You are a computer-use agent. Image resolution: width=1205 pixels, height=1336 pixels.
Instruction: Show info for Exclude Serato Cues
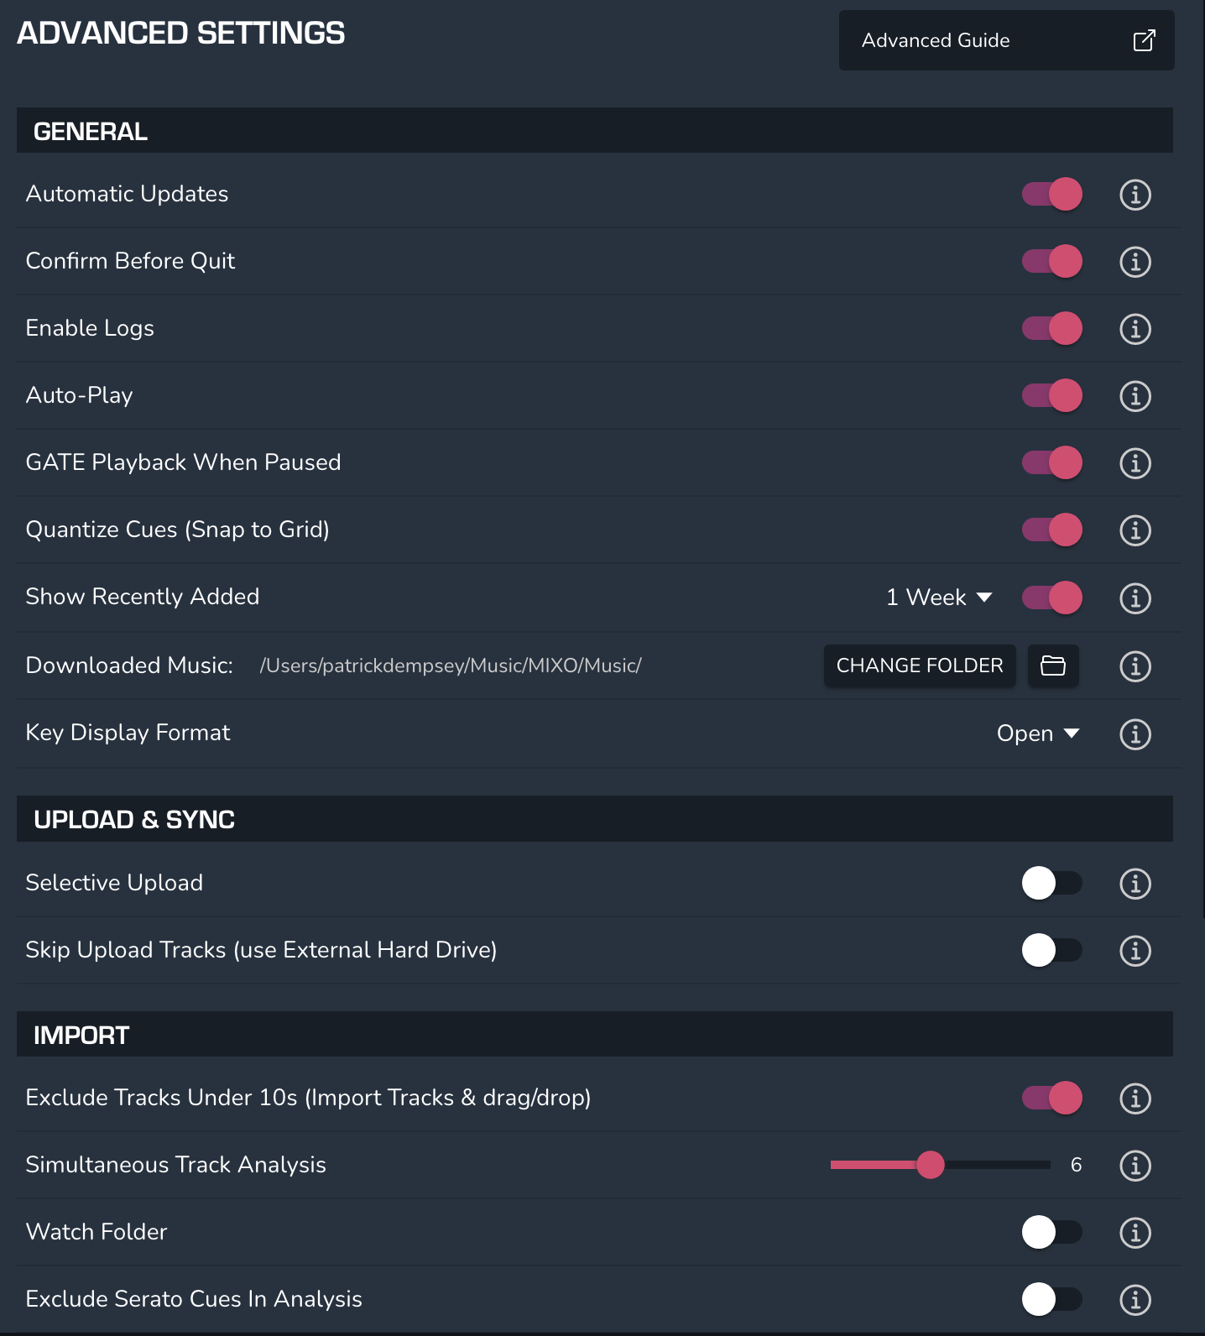(1135, 1300)
